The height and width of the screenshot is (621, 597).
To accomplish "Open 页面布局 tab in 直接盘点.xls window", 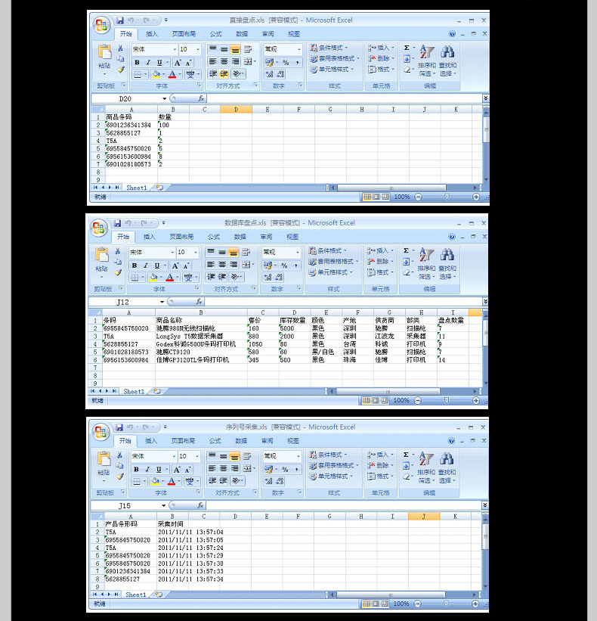I will (184, 34).
